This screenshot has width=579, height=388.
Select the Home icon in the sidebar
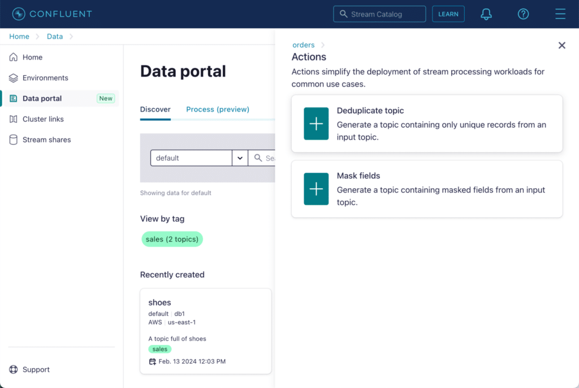[x=12, y=57]
